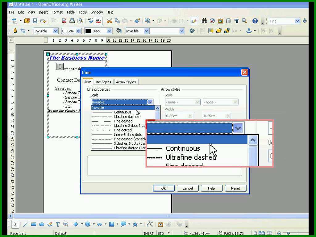Undo last action with the Undo icon
This screenshot has width=316, height=237.
click(x=147, y=21)
